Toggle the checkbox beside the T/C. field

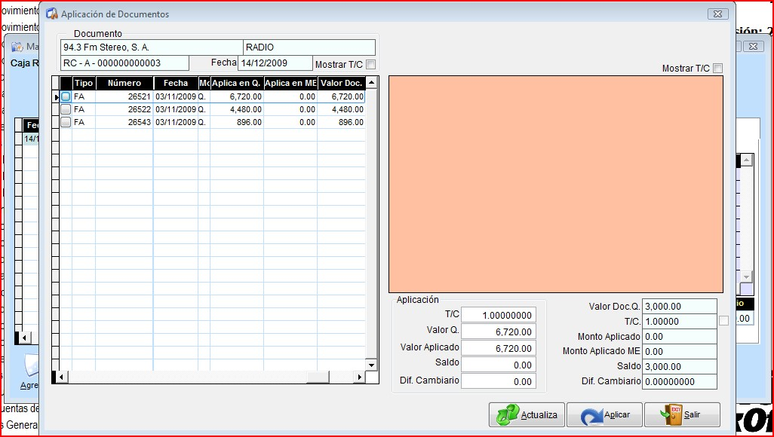tap(723, 321)
